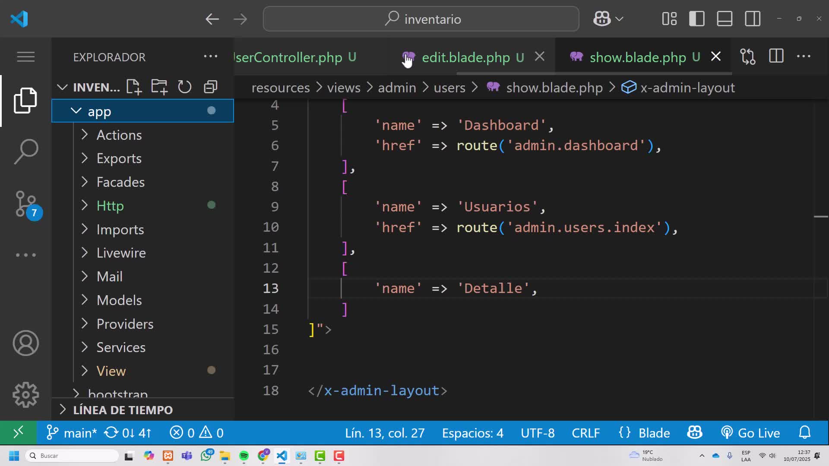The image size is (829, 466).
Task: Open changes compare icon in editor toolbar
Action: click(x=748, y=57)
